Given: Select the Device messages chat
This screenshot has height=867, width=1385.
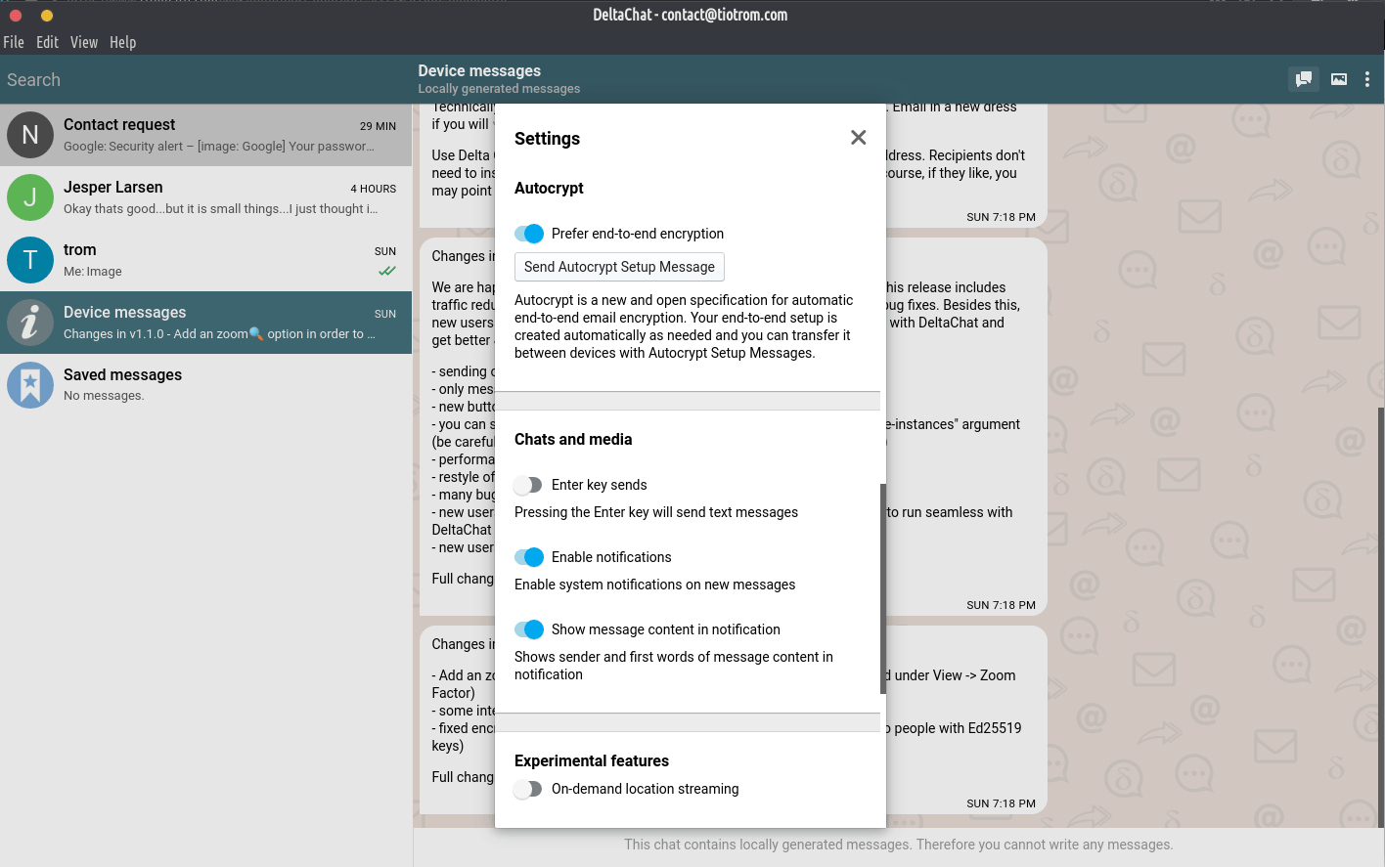Looking at the screenshot, I should (x=205, y=323).
